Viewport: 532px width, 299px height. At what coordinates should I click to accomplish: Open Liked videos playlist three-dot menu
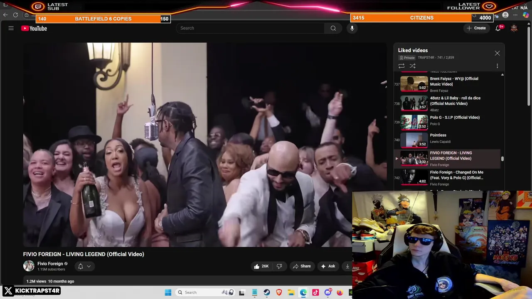[497, 66]
